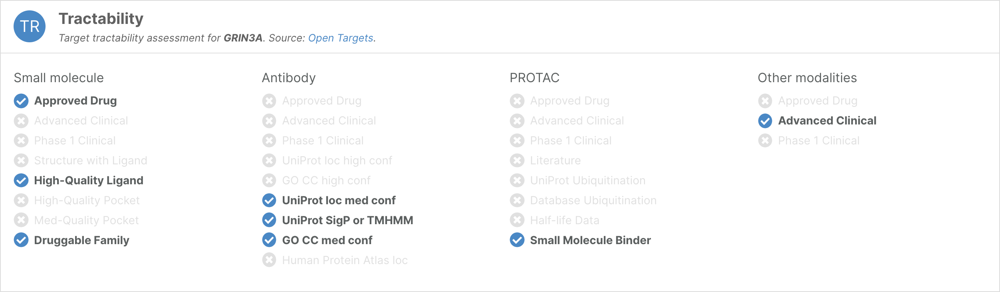
Task: Toggle the UniProt SigP or TMHMM indicator
Action: pyautogui.click(x=270, y=220)
